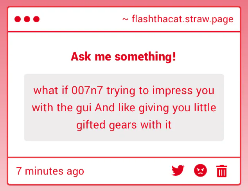Viewport: 248px width, 191px height.
Task: Click the "Ask me something!" heading
Action: (123, 56)
